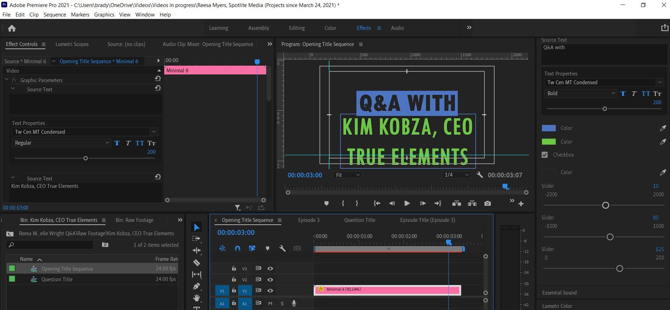Open Program monitor settings wrench
Image resolution: width=670 pixels, height=310 pixels.
[x=479, y=175]
